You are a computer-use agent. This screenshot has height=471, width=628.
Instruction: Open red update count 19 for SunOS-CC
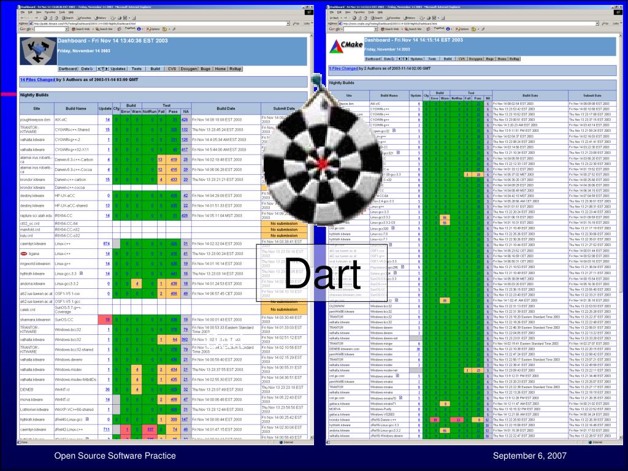107,320
